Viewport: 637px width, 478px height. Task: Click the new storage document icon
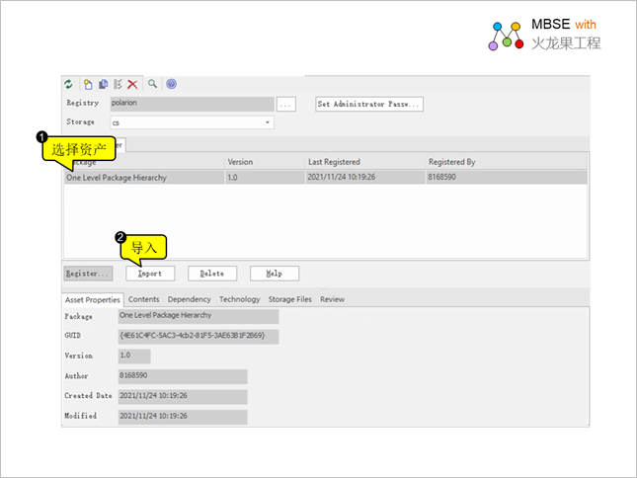[x=88, y=85]
